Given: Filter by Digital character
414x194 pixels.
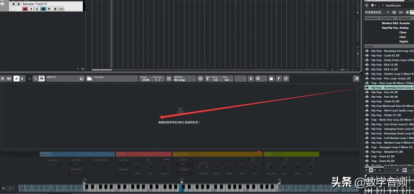Looking at the screenshot, I should (403, 41).
